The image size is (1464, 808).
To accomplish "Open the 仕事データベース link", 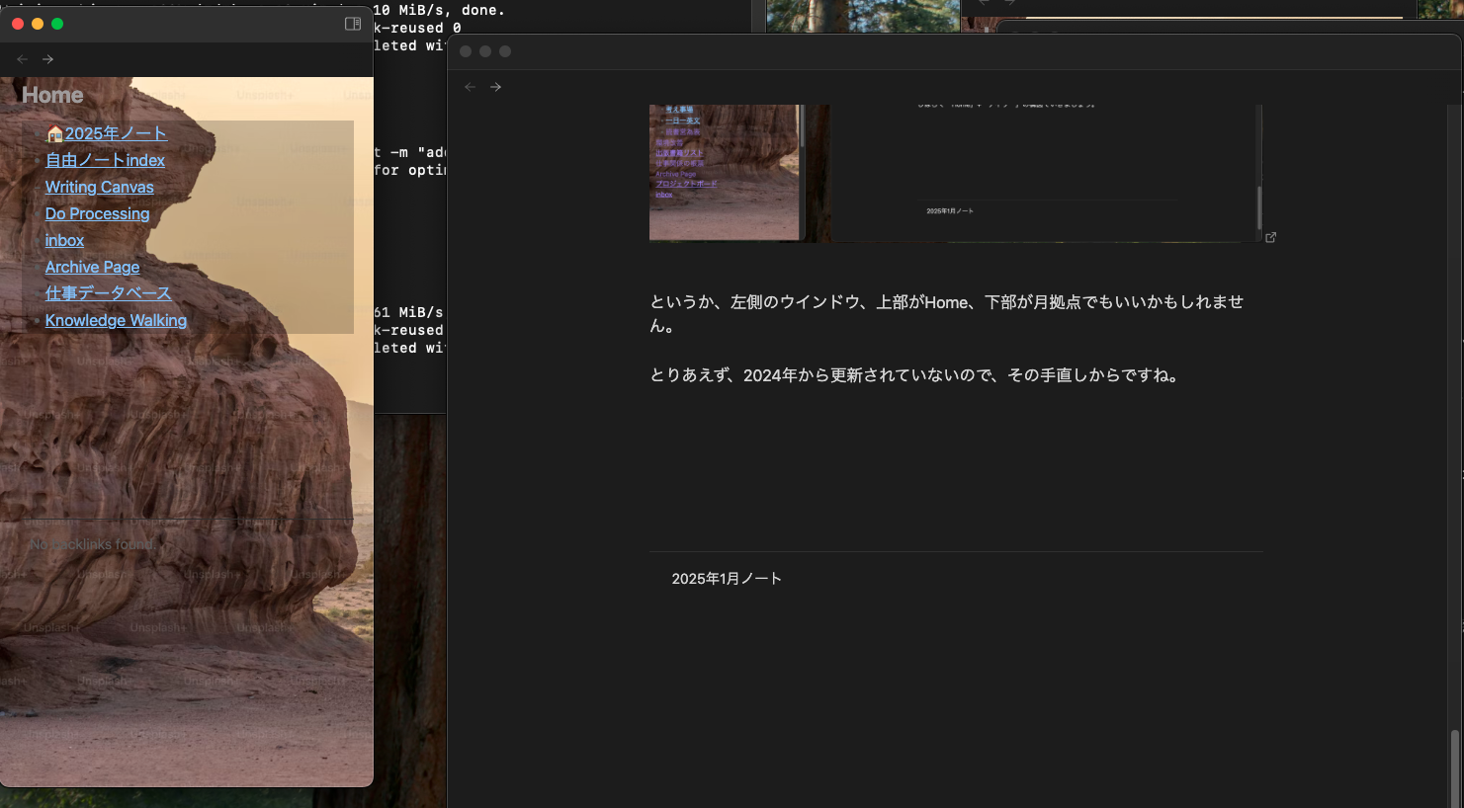I will pos(108,293).
